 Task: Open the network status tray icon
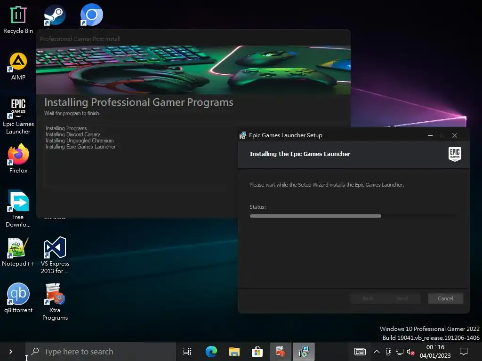tap(400, 352)
